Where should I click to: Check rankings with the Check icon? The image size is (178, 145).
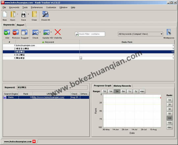(x=35, y=33)
